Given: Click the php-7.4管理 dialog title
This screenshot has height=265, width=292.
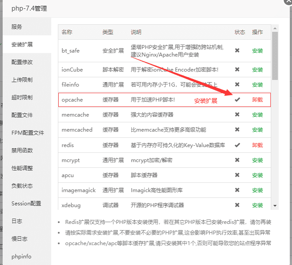Looking at the screenshot, I should 29,8.
